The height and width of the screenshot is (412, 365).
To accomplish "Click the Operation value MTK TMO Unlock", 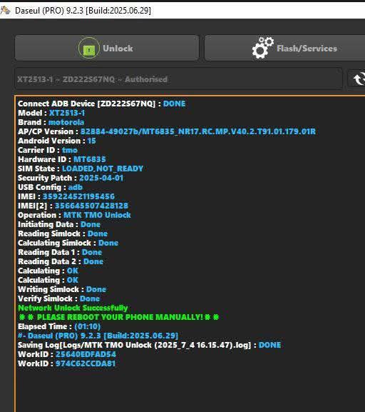I will pos(97,215).
